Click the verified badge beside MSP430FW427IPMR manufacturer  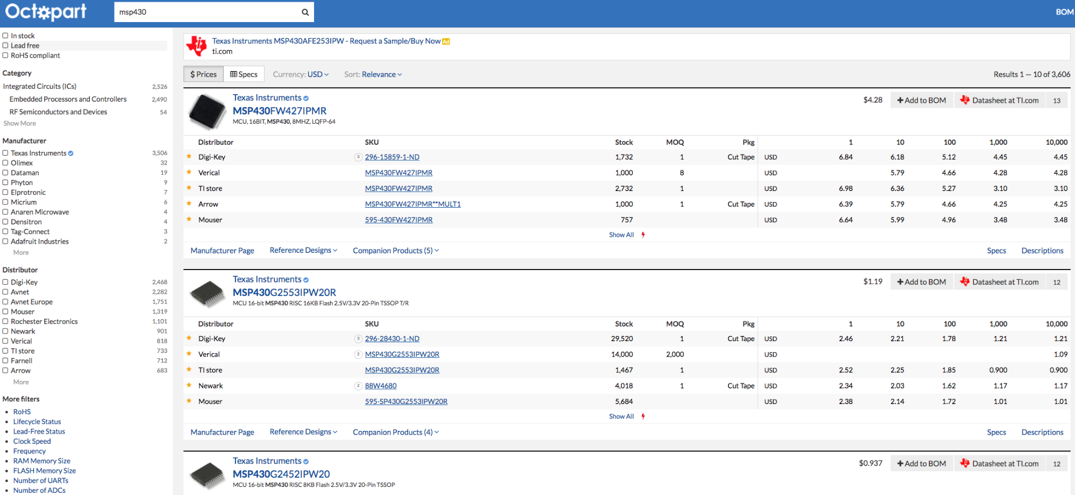pyautogui.click(x=306, y=98)
